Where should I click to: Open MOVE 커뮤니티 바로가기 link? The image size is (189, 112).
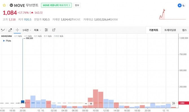[x=56, y=5]
